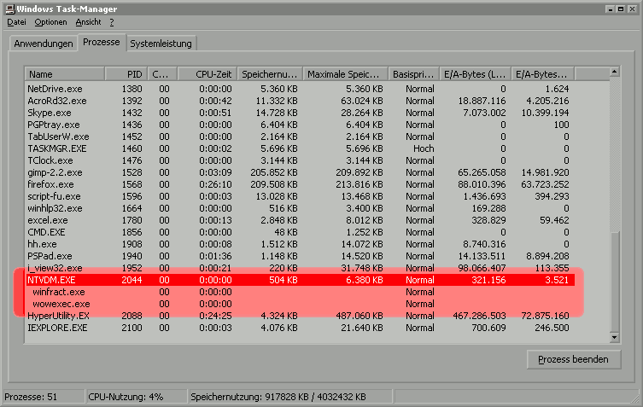
Task: Sort by the Name column header
Action: click(65, 74)
